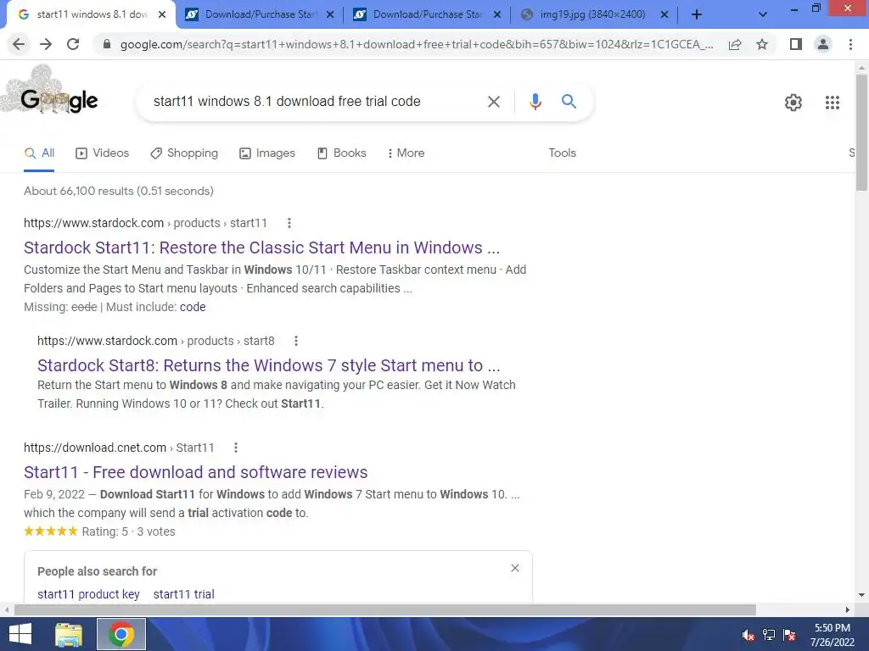Open File Explorer from the taskbar
The image size is (869, 651).
(x=69, y=634)
